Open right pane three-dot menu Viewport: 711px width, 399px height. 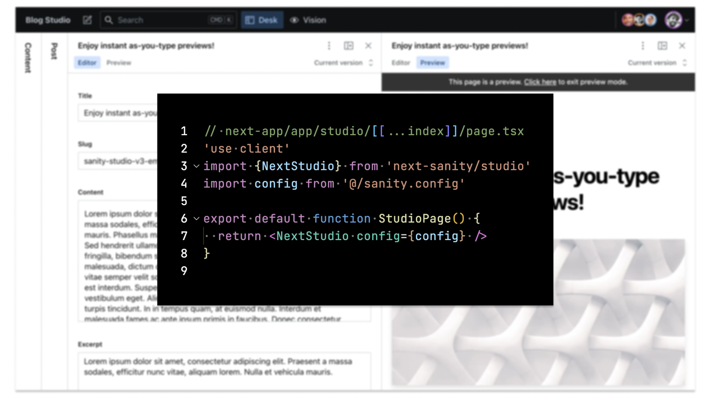pos(643,46)
